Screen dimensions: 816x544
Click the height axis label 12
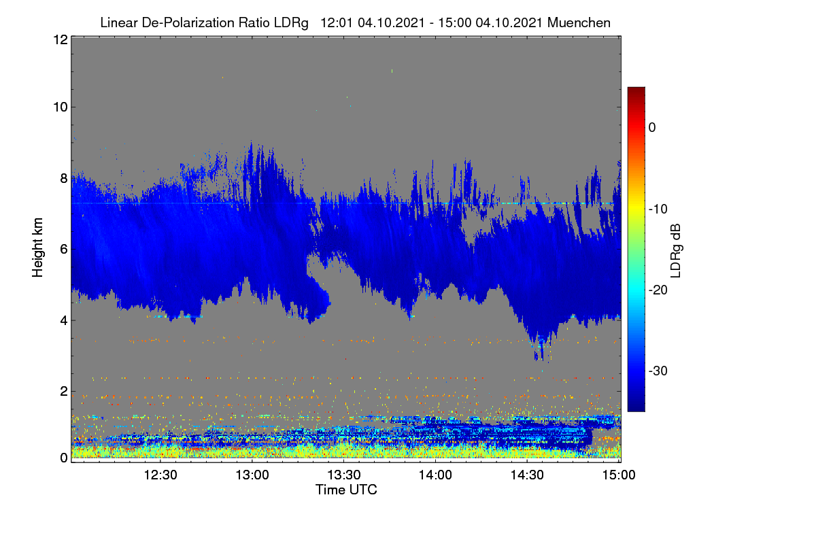point(59,39)
